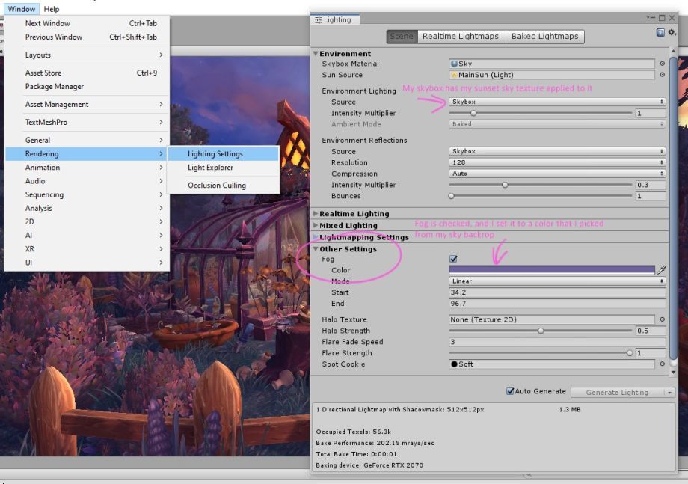
Task: Pick fog color with eyedropper icon
Action: [662, 270]
